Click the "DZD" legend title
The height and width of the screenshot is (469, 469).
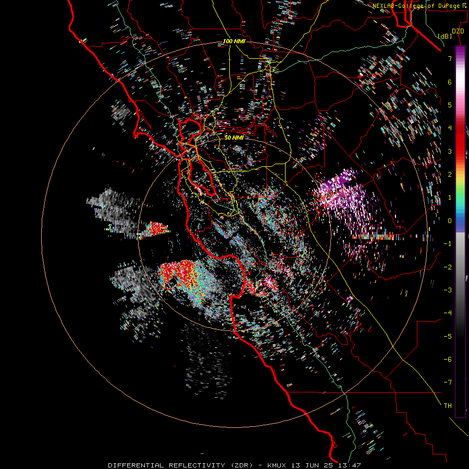pyautogui.click(x=458, y=31)
